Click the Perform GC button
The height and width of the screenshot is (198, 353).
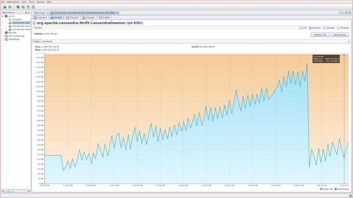click(320, 35)
